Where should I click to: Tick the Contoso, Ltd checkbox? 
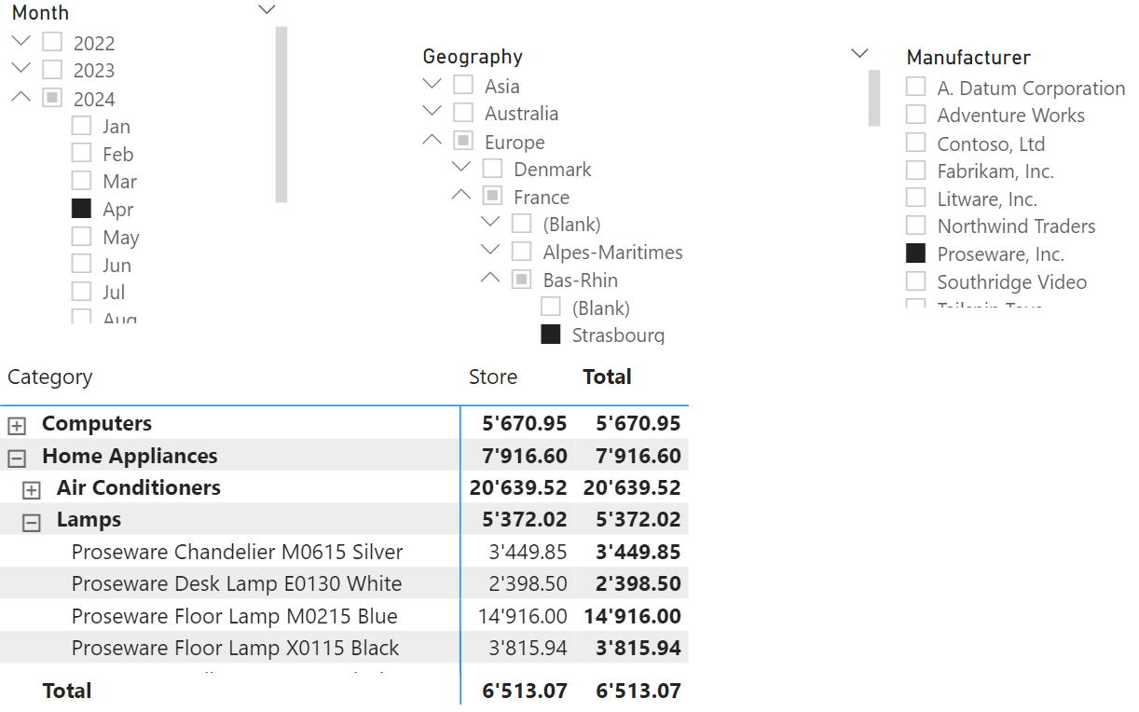pyautogui.click(x=916, y=144)
